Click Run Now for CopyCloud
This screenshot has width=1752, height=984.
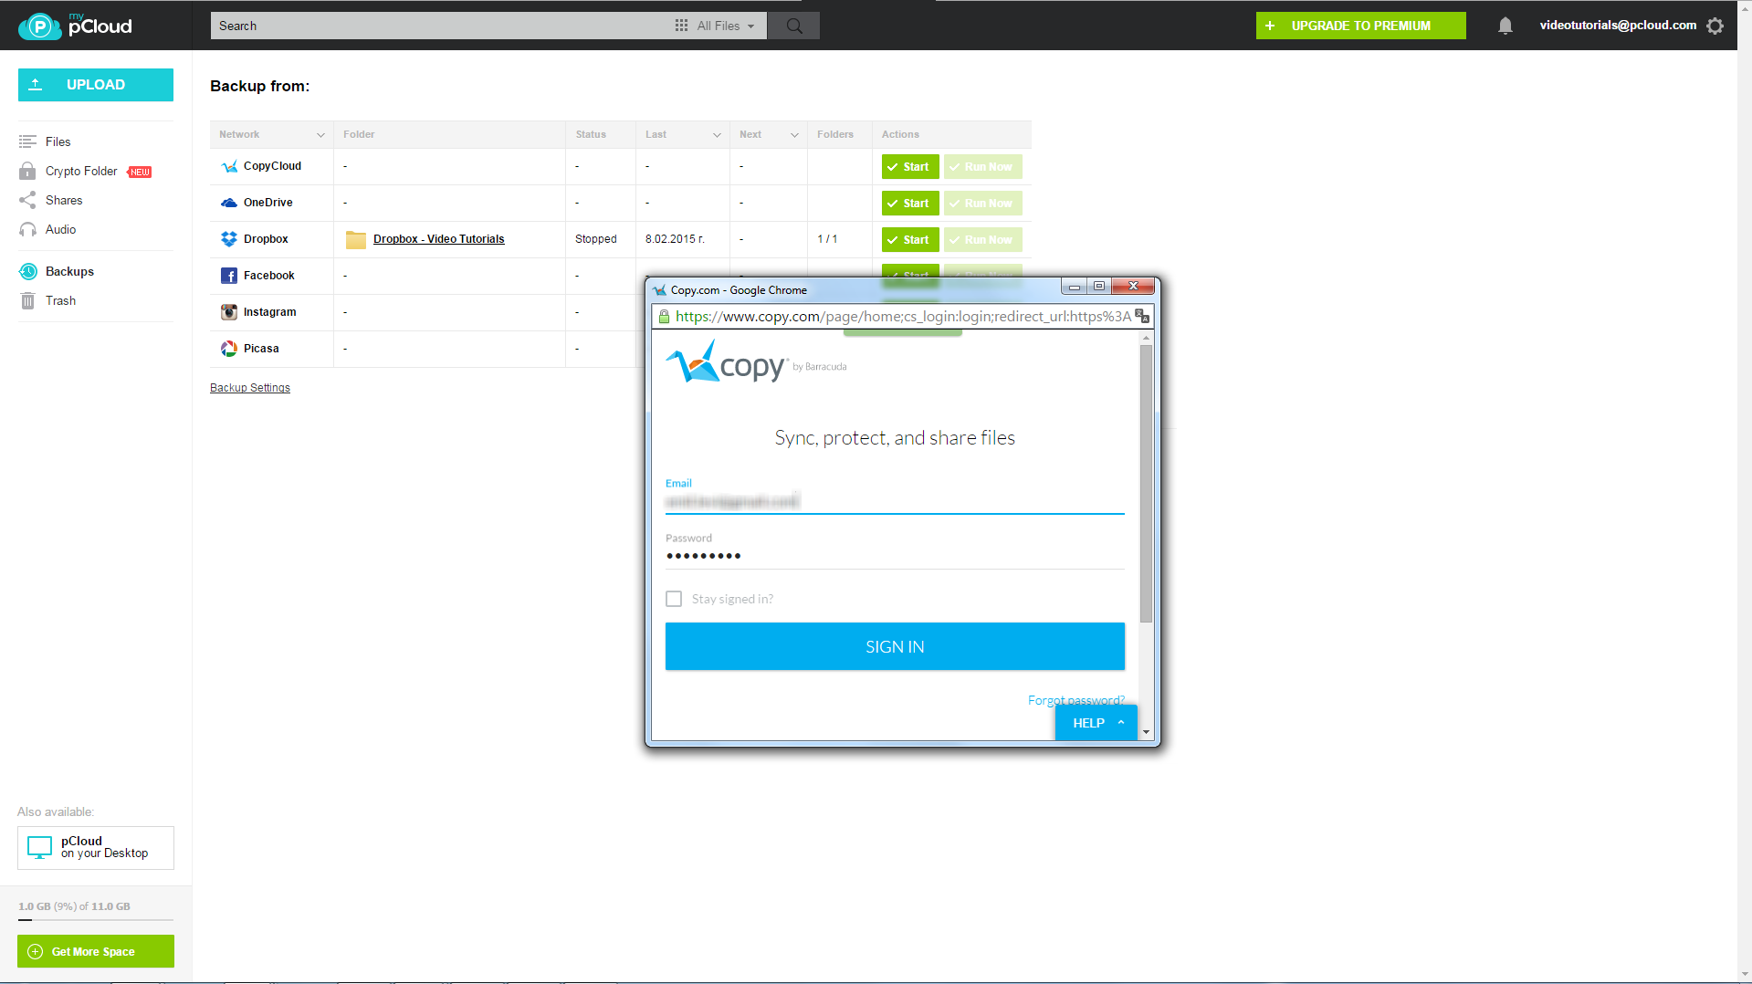(x=982, y=166)
